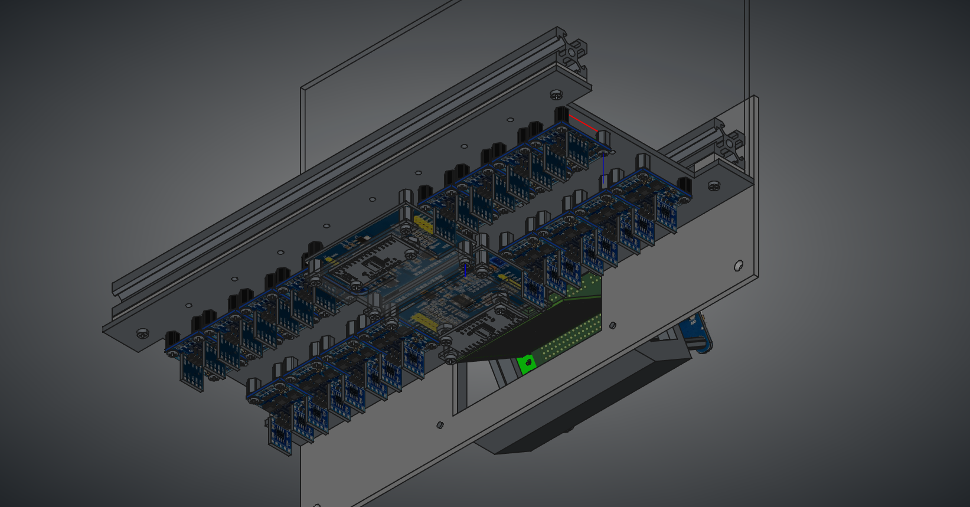Select the bright green connector on the board
Image resolution: width=970 pixels, height=507 pixels.
527,363
